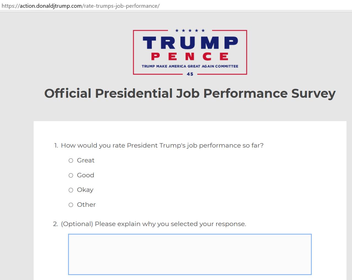Select the "Great" rating option
The width and height of the screenshot is (352, 280).
71,161
